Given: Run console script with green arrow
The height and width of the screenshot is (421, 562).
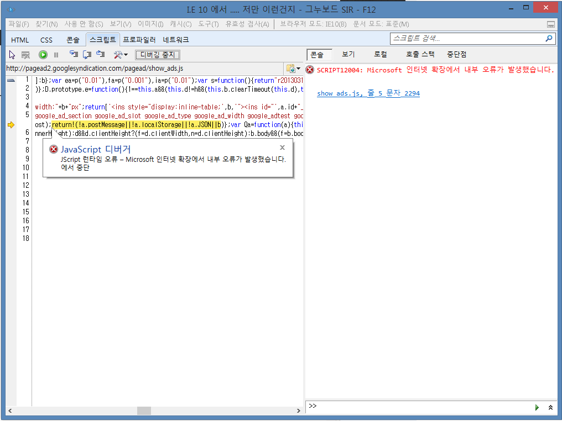Looking at the screenshot, I should pos(536,407).
